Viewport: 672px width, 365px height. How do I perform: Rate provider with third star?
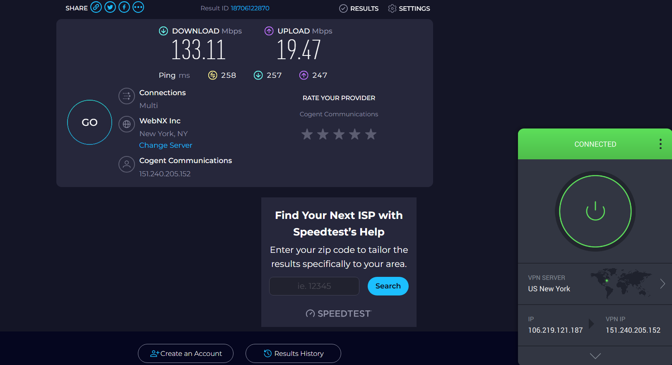(339, 134)
